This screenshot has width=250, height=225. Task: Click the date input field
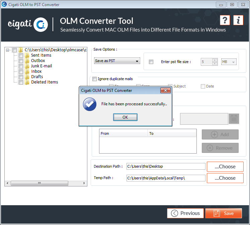pos(204,119)
